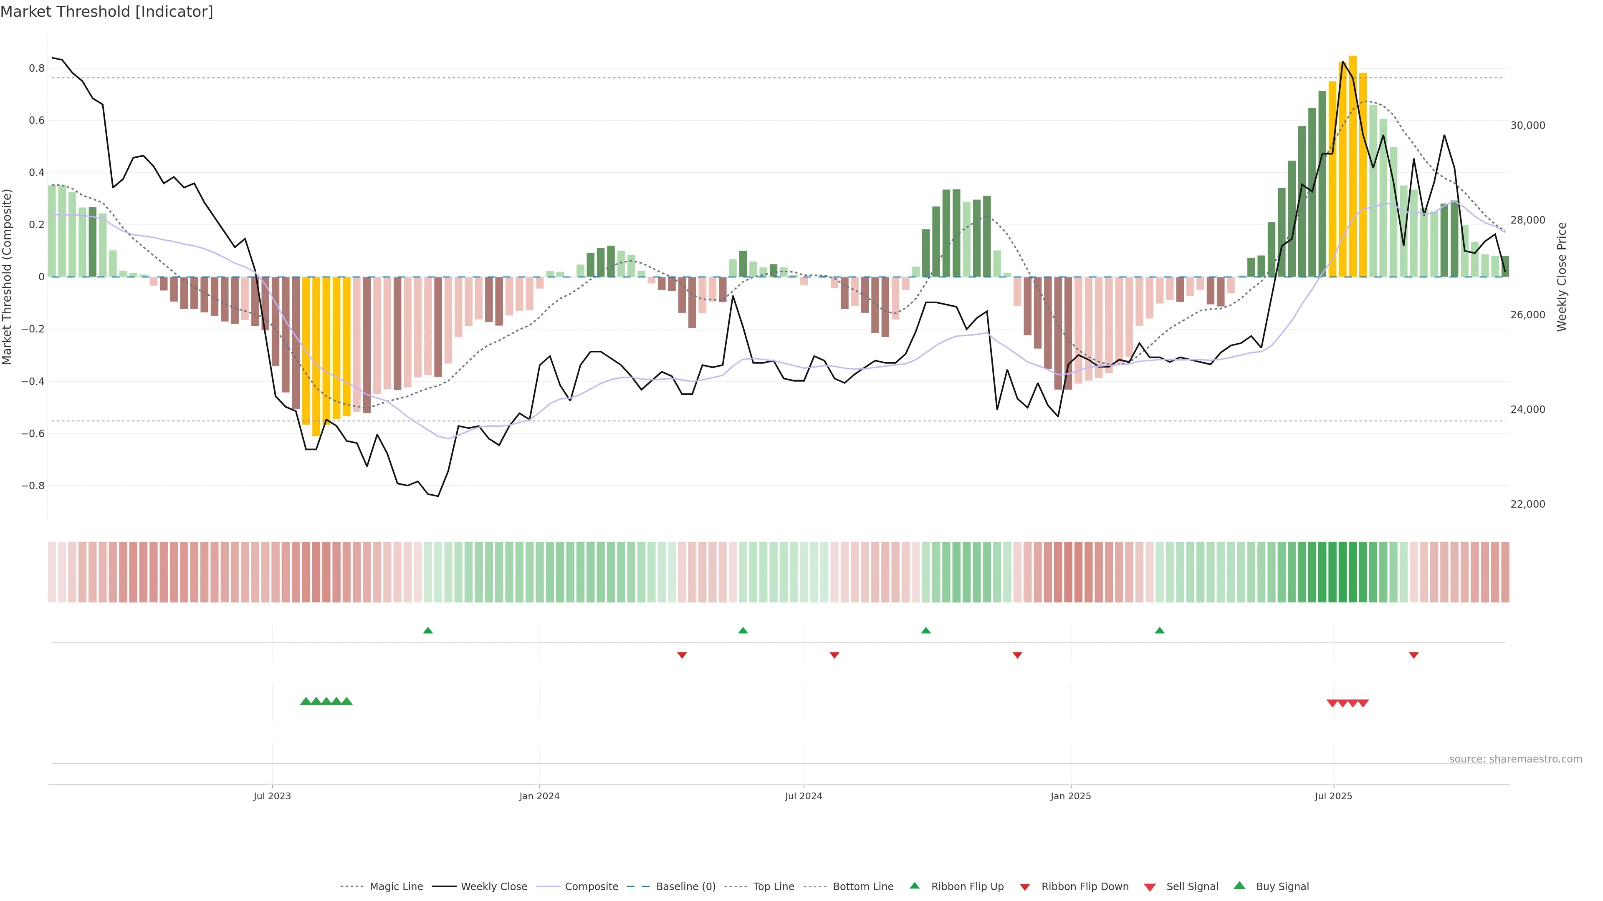Image resolution: width=1603 pixels, height=901 pixels.
Task: Click the Market Threshold [Indicator] chart title
Action: tap(106, 12)
